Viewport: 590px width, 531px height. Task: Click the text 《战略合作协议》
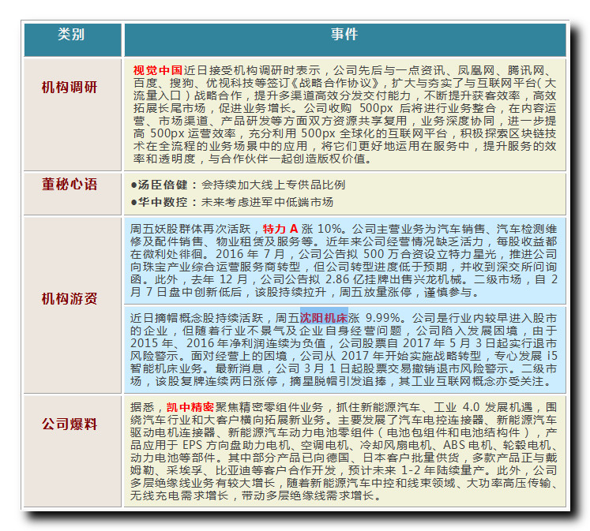coord(337,83)
